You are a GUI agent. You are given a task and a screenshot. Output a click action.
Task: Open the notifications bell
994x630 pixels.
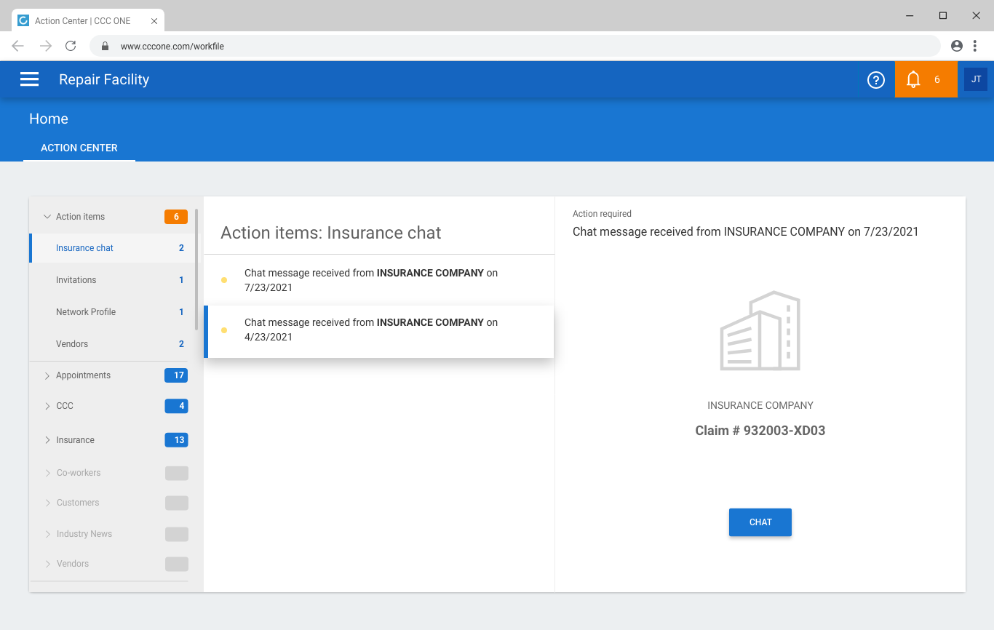pyautogui.click(x=913, y=79)
